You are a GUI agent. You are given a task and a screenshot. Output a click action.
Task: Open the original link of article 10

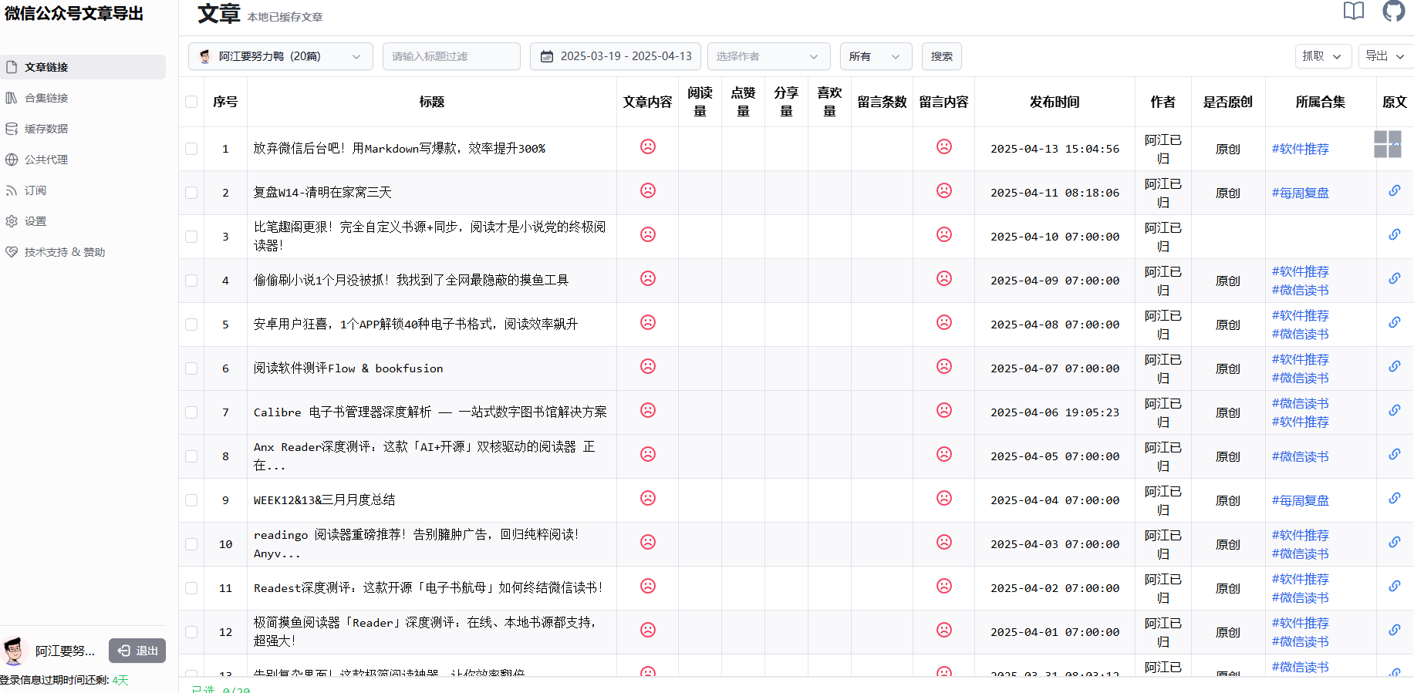[1395, 542]
